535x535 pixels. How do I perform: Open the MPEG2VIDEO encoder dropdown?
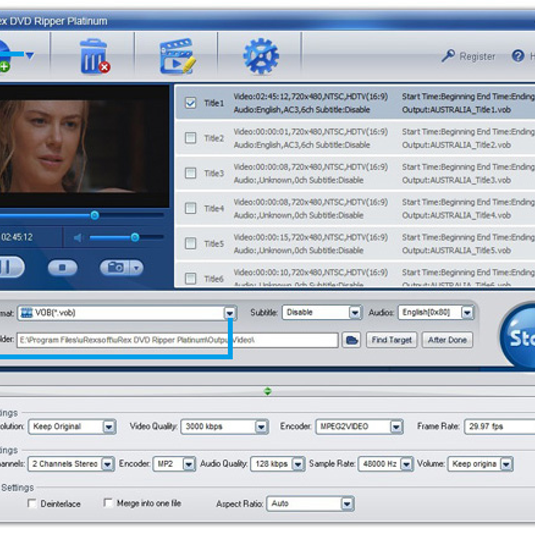click(x=396, y=427)
